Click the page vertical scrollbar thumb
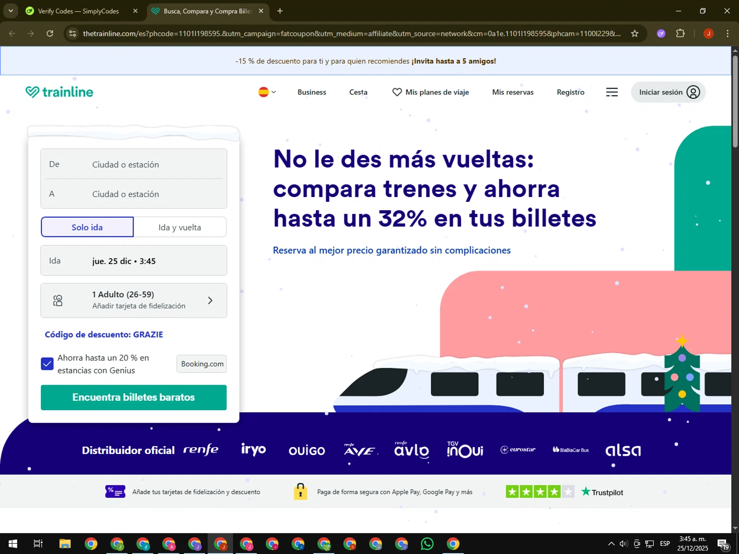This screenshot has width=739, height=554. pyautogui.click(x=735, y=101)
